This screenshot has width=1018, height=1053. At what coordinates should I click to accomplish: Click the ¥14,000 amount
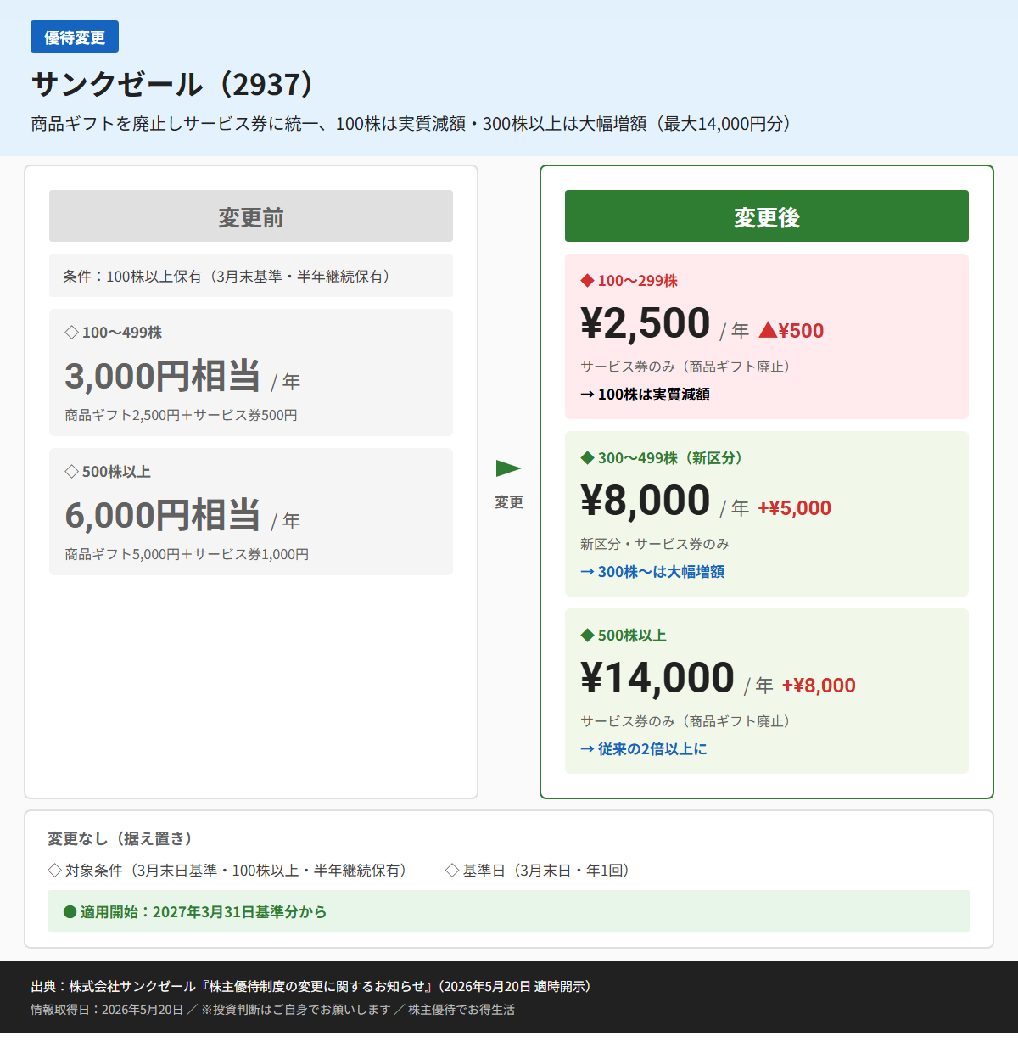[x=657, y=678]
